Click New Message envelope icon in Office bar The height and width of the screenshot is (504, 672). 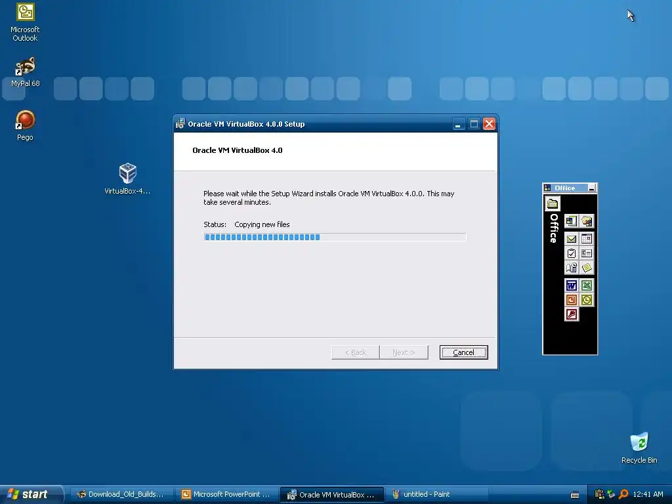pos(572,239)
